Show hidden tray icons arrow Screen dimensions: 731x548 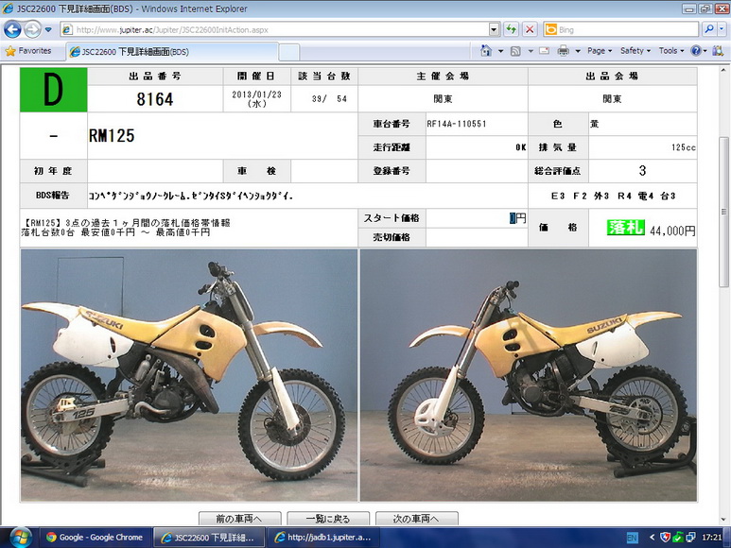652,538
